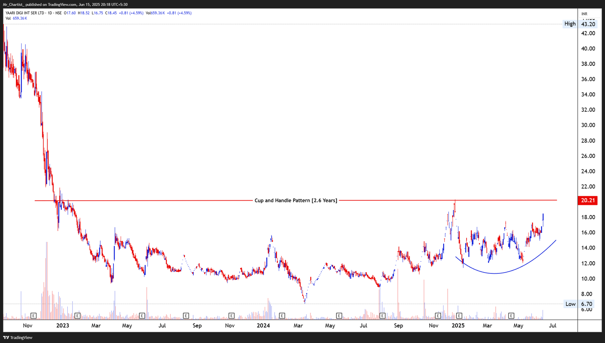Select the earnings "E" marker near March 2023

[78, 315]
